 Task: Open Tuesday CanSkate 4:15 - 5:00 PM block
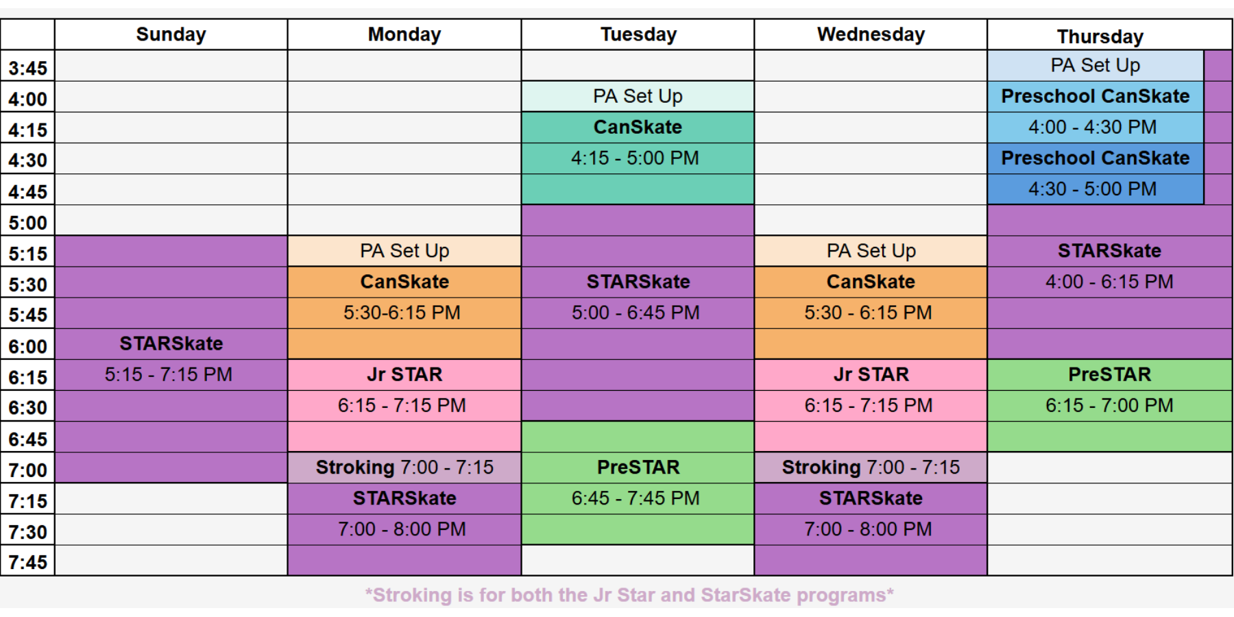pyautogui.click(x=638, y=158)
